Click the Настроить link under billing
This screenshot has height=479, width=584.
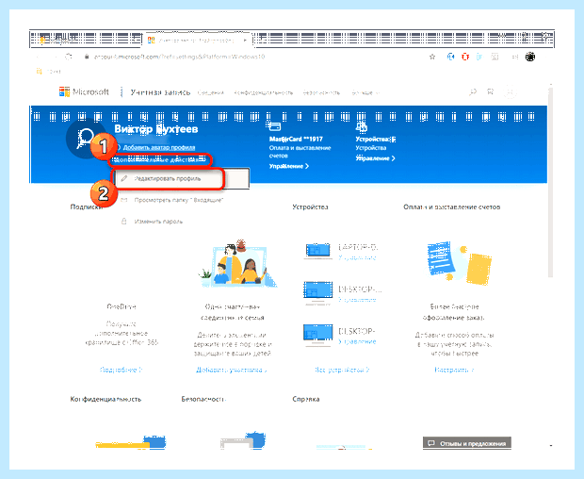[x=454, y=370]
